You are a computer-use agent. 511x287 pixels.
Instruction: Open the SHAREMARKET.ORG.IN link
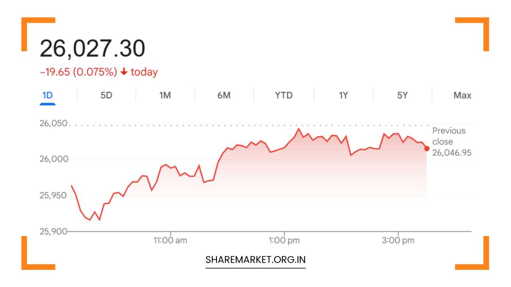255,259
